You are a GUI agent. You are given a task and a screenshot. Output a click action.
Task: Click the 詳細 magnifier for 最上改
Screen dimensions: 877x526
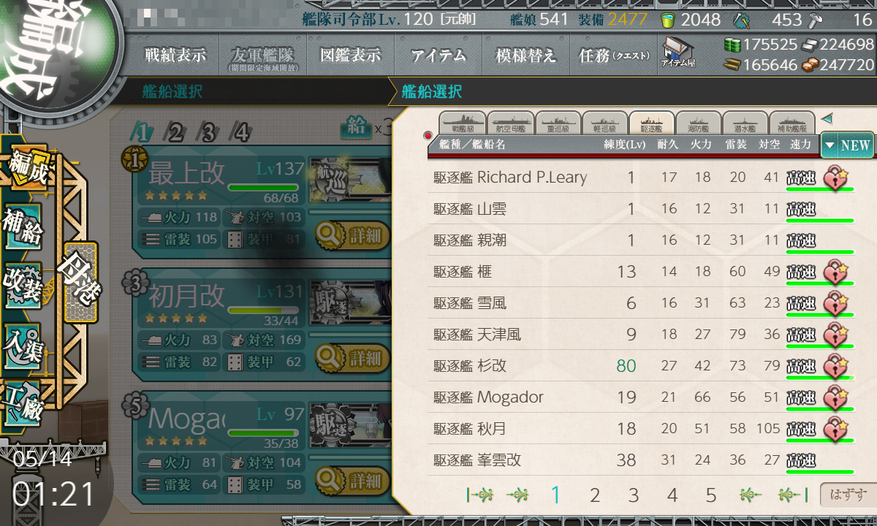click(352, 235)
